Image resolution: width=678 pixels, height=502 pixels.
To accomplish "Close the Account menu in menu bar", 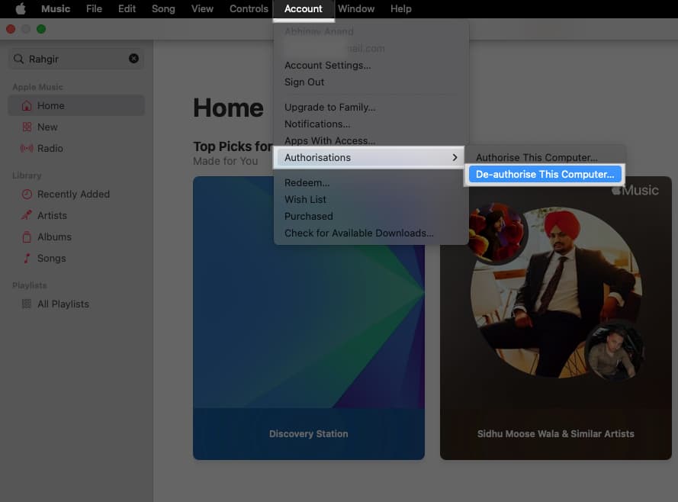I will click(303, 8).
